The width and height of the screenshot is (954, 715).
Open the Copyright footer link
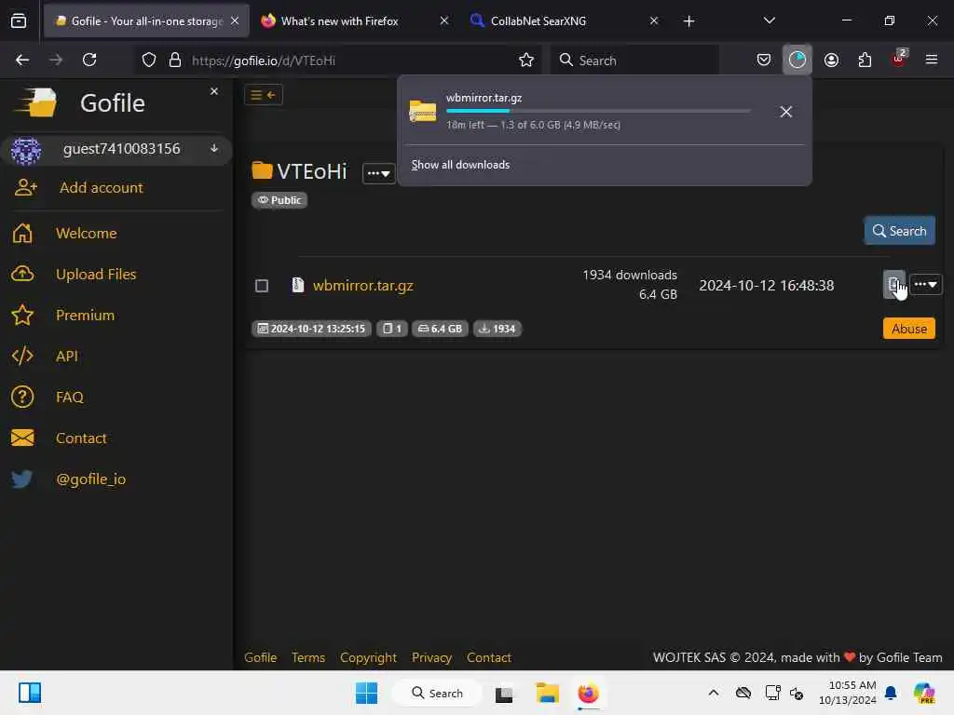[x=368, y=657]
